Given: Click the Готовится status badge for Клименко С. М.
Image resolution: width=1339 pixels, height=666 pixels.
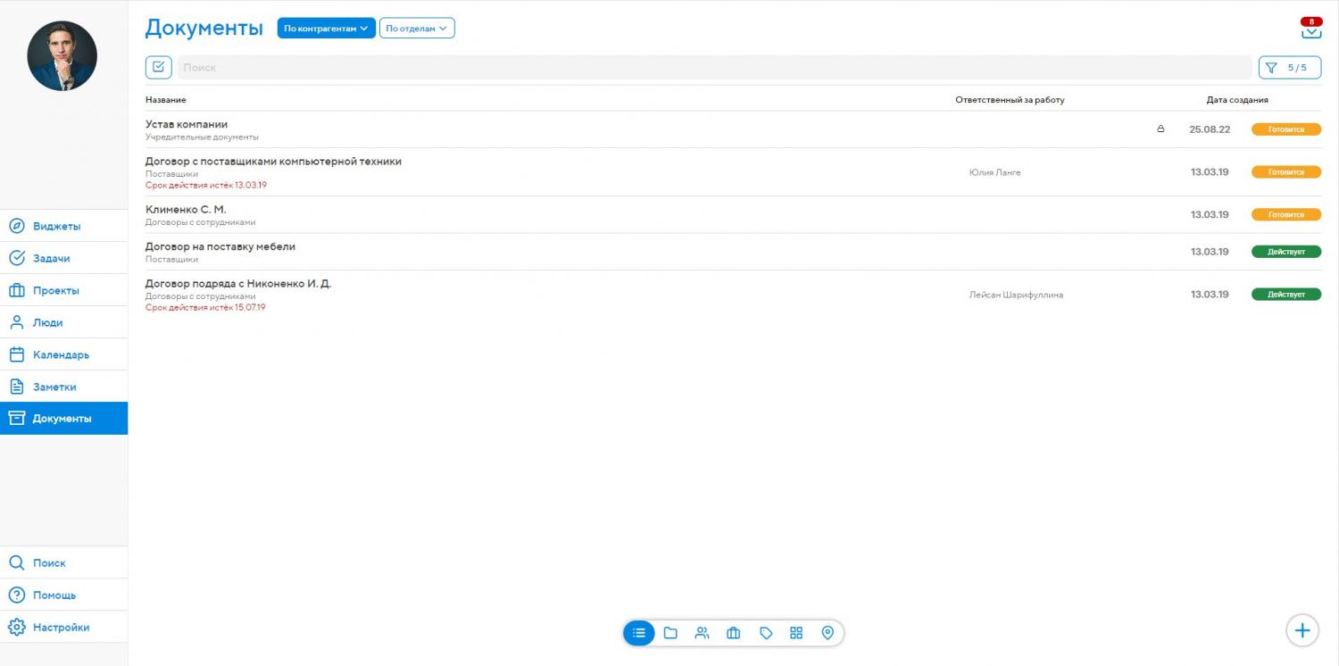Looking at the screenshot, I should pos(1285,215).
